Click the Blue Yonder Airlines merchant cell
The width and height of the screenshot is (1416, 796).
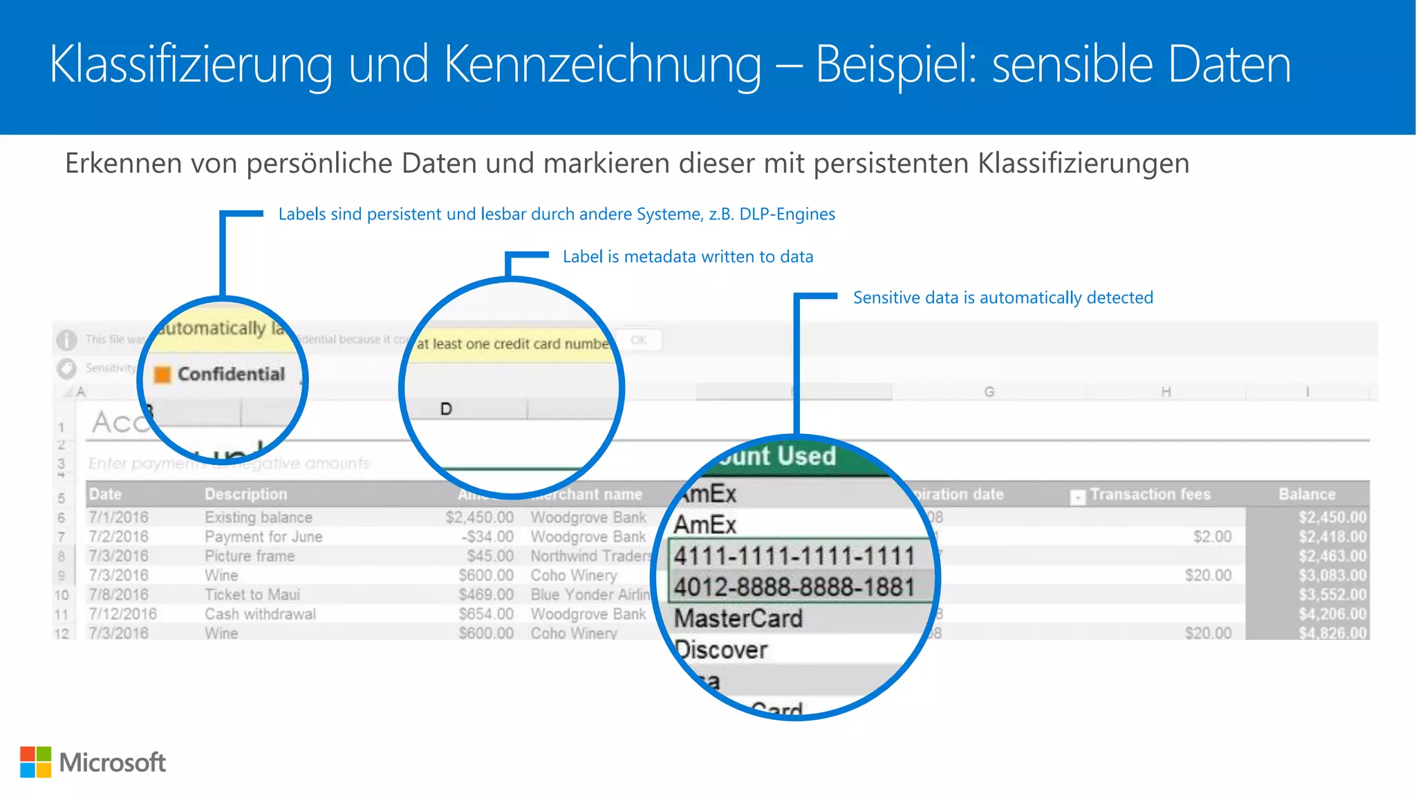pyautogui.click(x=590, y=594)
